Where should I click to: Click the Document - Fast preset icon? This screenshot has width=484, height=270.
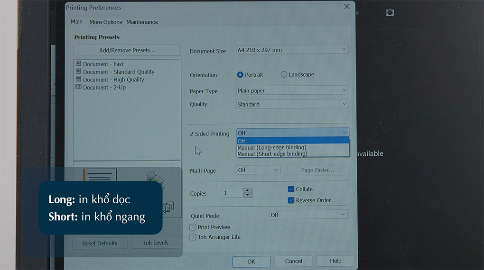pos(78,64)
